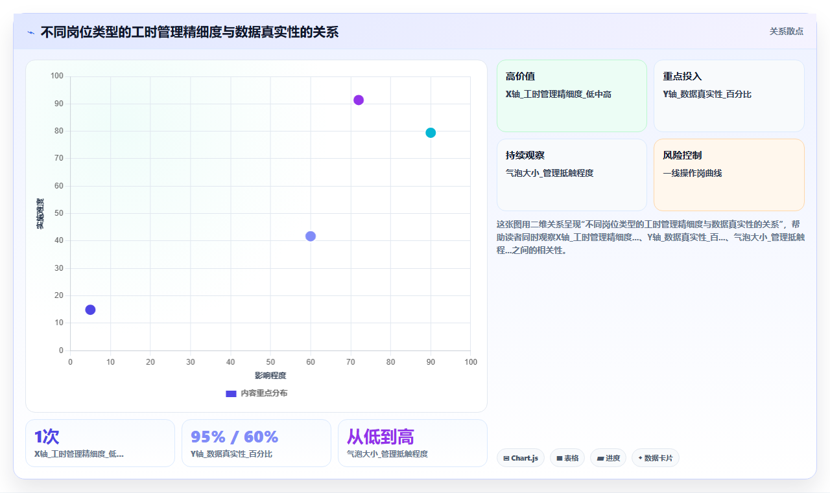
Task: Click the Chart.js tag
Action: (520, 458)
